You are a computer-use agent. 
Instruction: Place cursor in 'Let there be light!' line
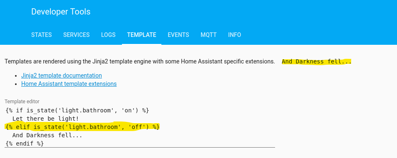46,119
